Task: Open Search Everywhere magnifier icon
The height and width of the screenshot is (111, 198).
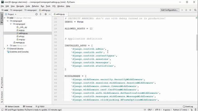Action: click(195, 10)
